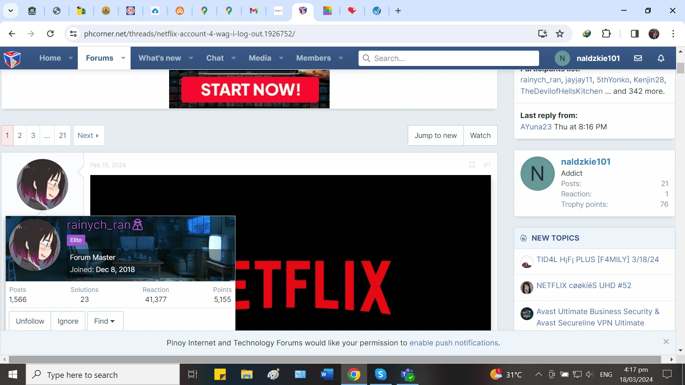Dismiss the push notification banner

click(x=666, y=342)
